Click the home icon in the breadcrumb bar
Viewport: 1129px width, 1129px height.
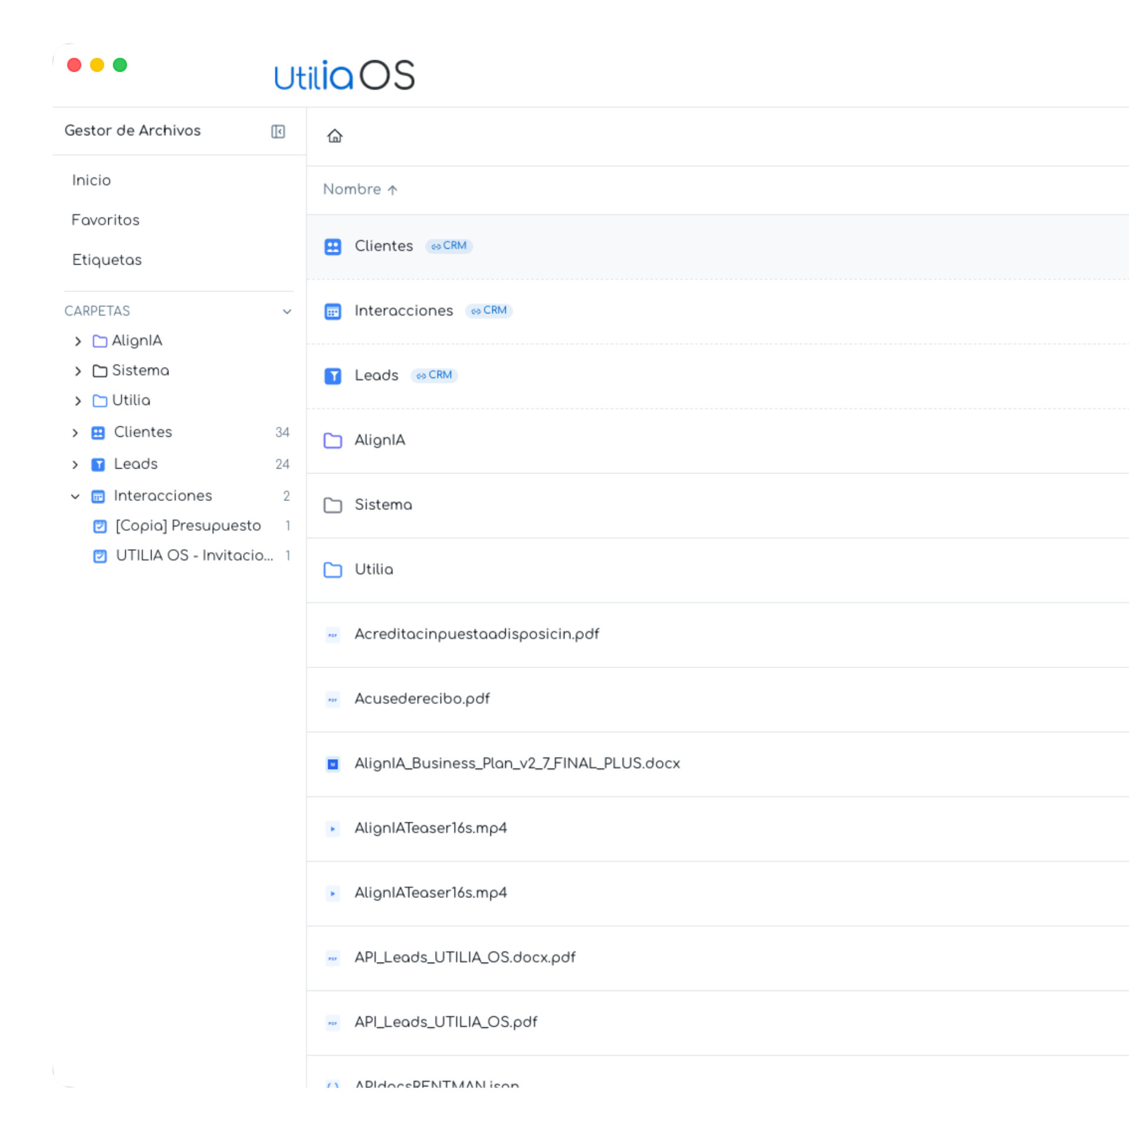click(x=335, y=136)
